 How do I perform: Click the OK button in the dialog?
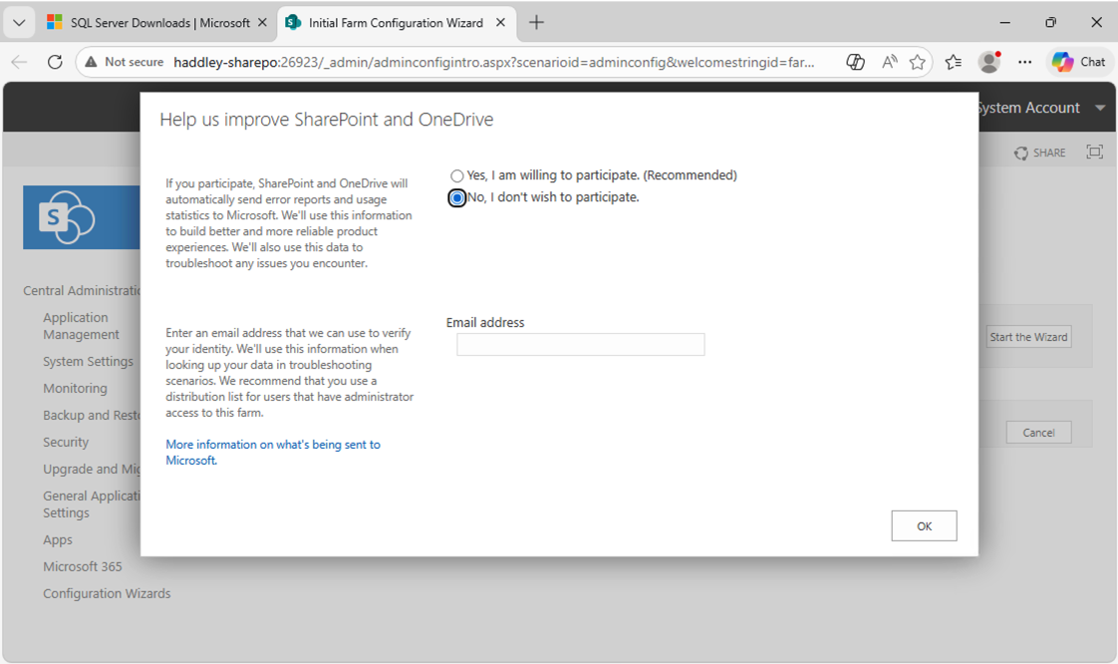924,525
